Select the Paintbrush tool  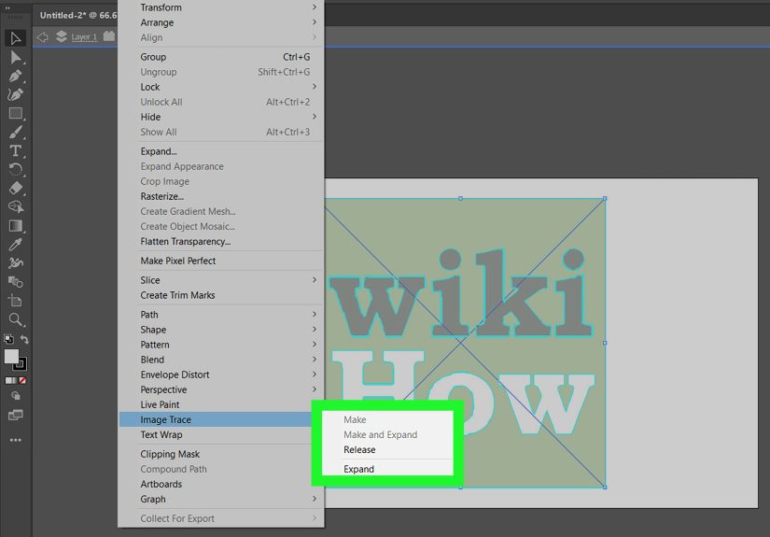(x=16, y=133)
